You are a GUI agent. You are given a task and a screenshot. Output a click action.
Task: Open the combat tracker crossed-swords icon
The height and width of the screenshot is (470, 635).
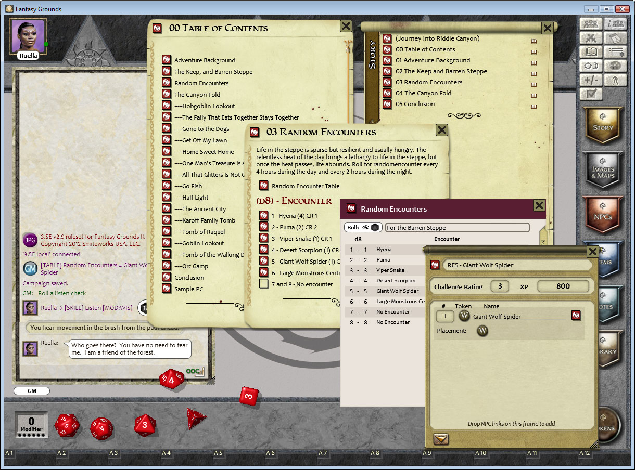click(591, 38)
